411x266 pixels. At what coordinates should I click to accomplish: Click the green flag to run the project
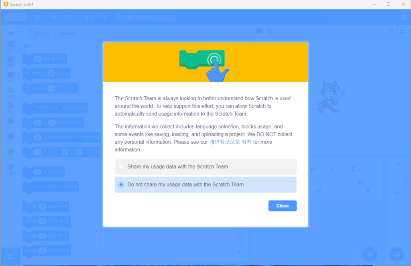coord(259,32)
